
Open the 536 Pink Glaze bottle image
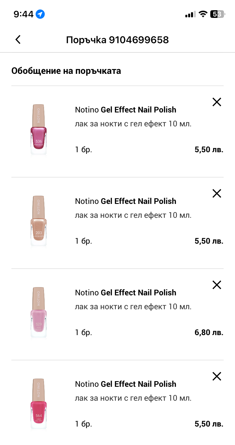[39, 130]
